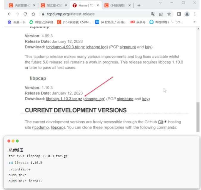201x190 pixels.
Task: Open the 百度一下 bookmark
Action: pyautogui.click(x=17, y=22)
